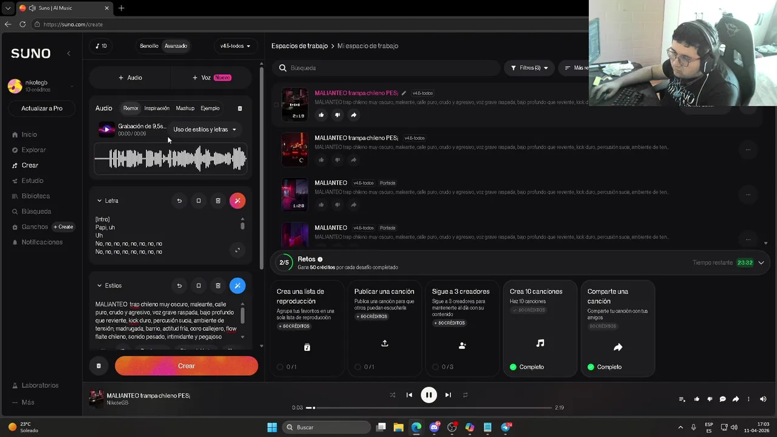This screenshot has width=777, height=437.
Task: Delete the audio with the trash icon
Action: click(240, 108)
